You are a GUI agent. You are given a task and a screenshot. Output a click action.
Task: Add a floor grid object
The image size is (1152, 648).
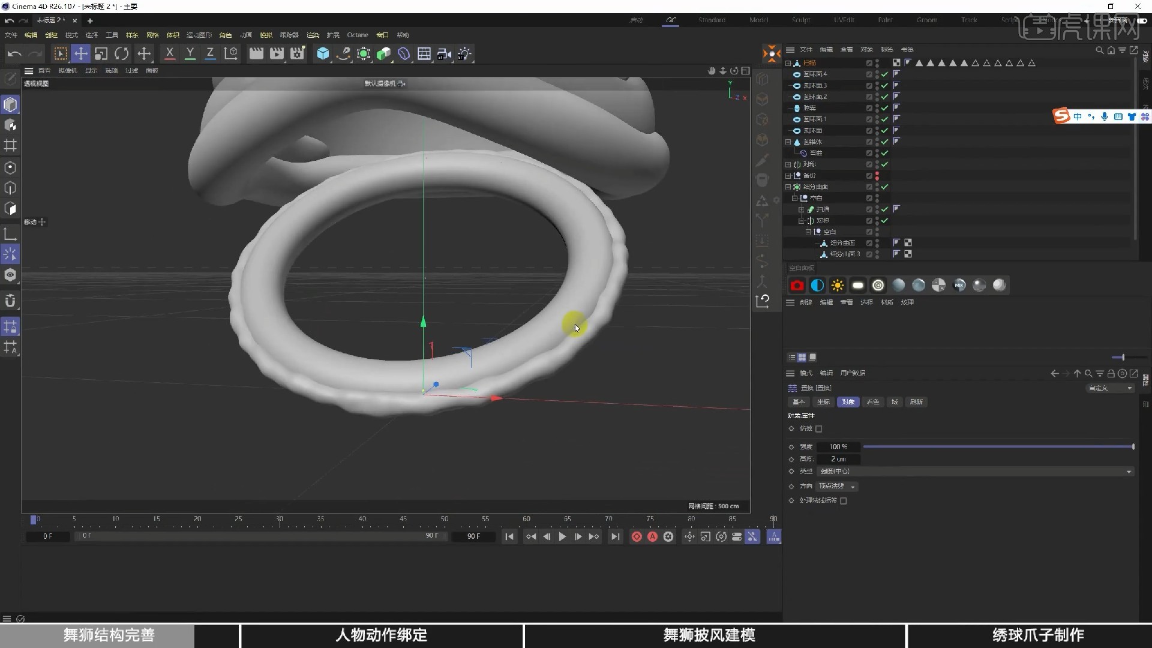(x=424, y=54)
